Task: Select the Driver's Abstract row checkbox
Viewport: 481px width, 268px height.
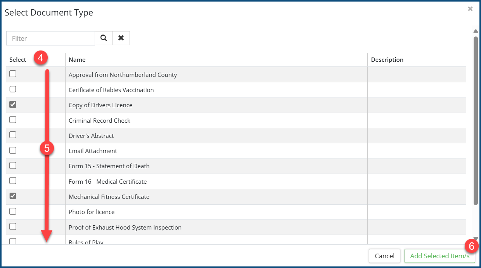Action: click(13, 135)
